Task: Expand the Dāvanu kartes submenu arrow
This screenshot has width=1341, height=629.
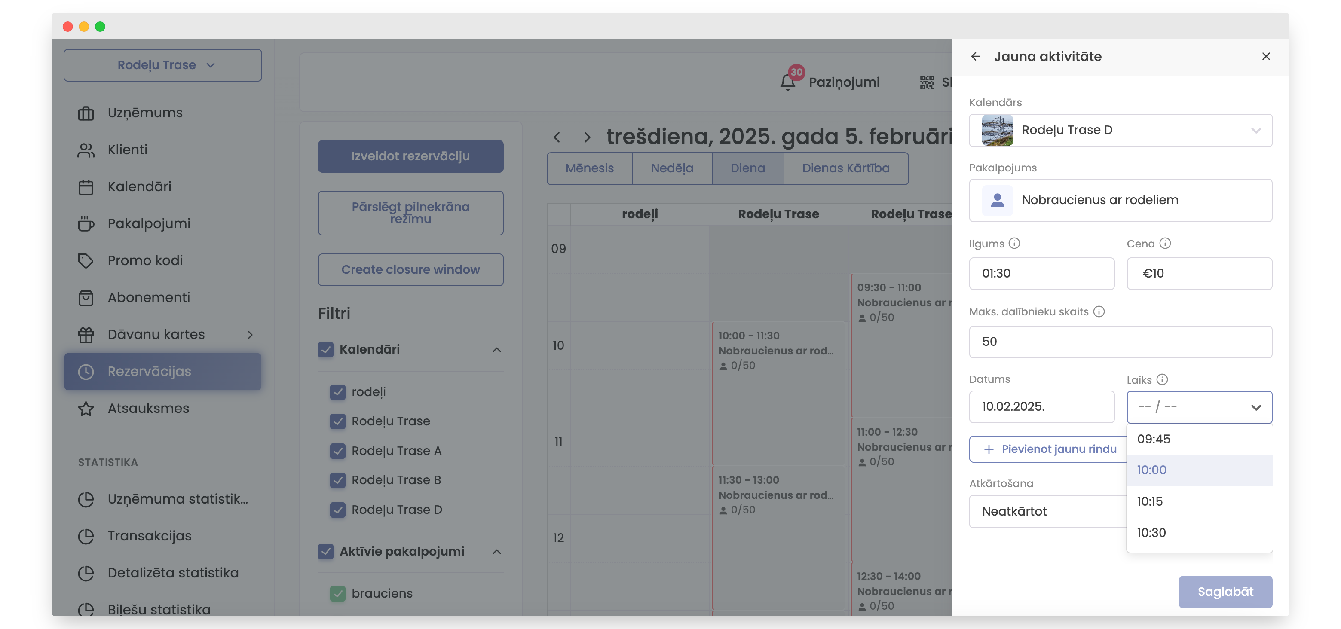Action: click(x=251, y=335)
